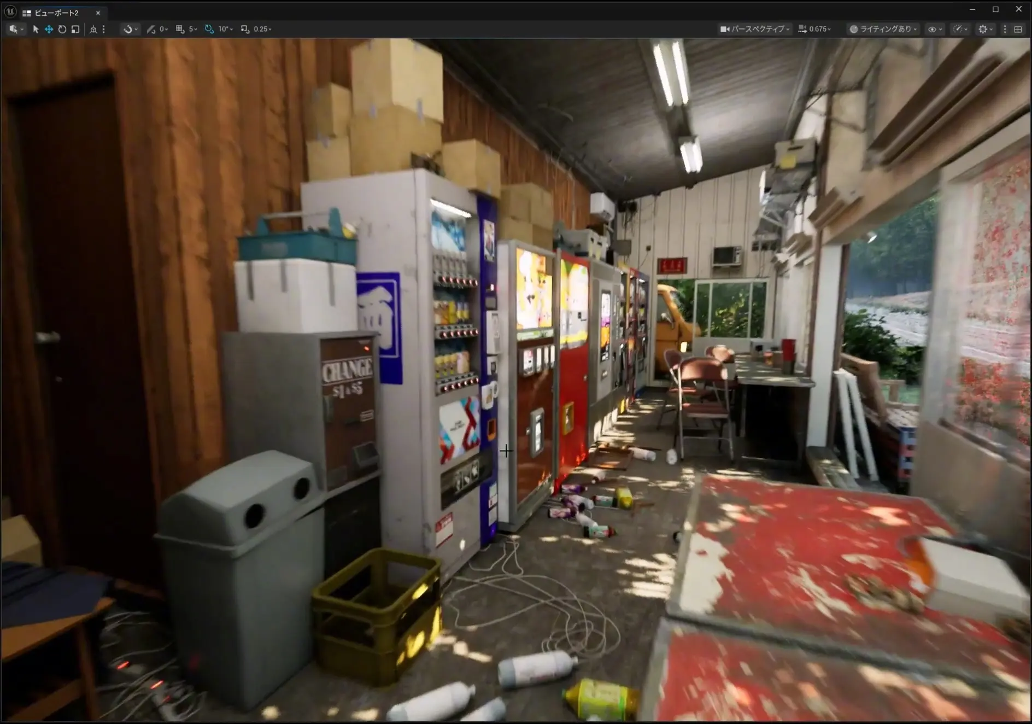Open the performance and scalability speedometer menu
Screen dimensions: 1032x724
pyautogui.click(x=960, y=29)
